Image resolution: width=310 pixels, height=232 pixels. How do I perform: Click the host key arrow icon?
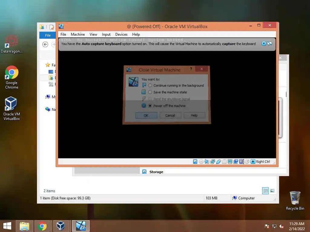[x=253, y=162]
